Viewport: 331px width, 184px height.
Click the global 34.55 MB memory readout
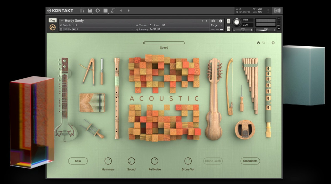coord(244,12)
